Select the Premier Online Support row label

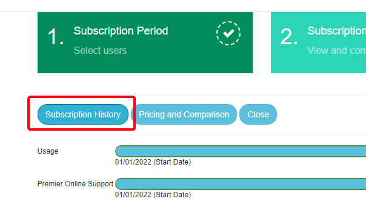coord(75,184)
